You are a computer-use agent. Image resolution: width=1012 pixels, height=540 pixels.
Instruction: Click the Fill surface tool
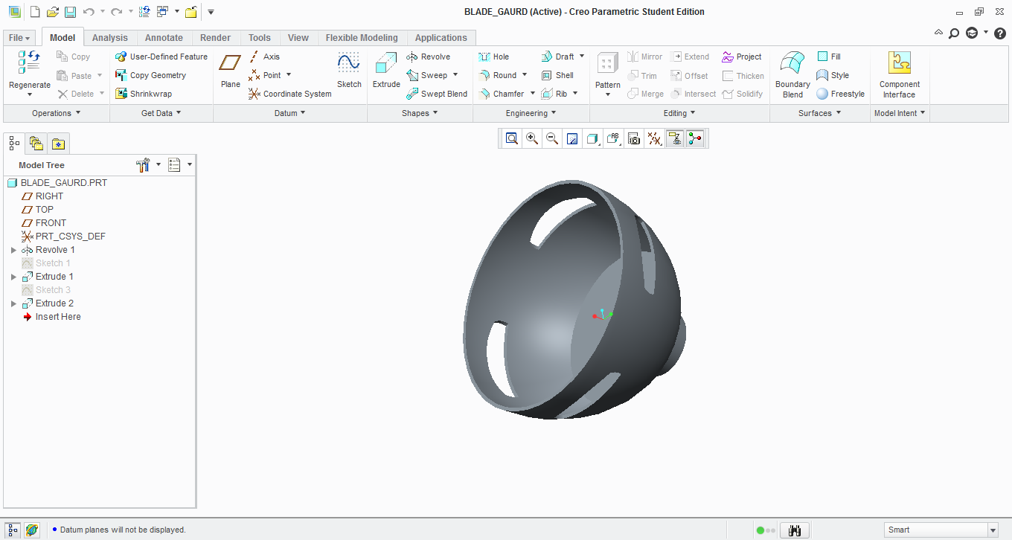tap(829, 57)
